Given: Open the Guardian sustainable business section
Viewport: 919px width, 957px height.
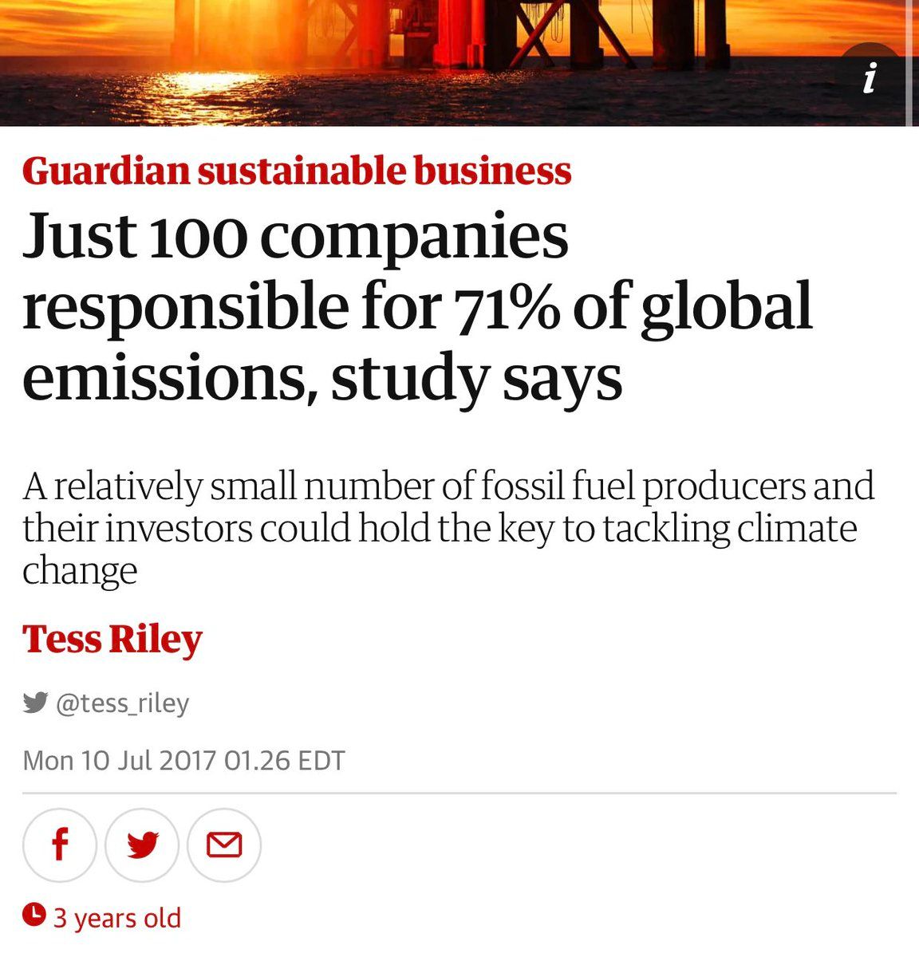Looking at the screenshot, I should (297, 171).
